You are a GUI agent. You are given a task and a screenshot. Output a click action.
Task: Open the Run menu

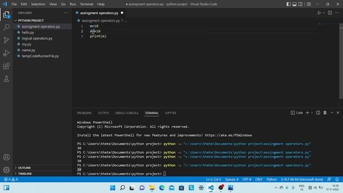pos(73,4)
